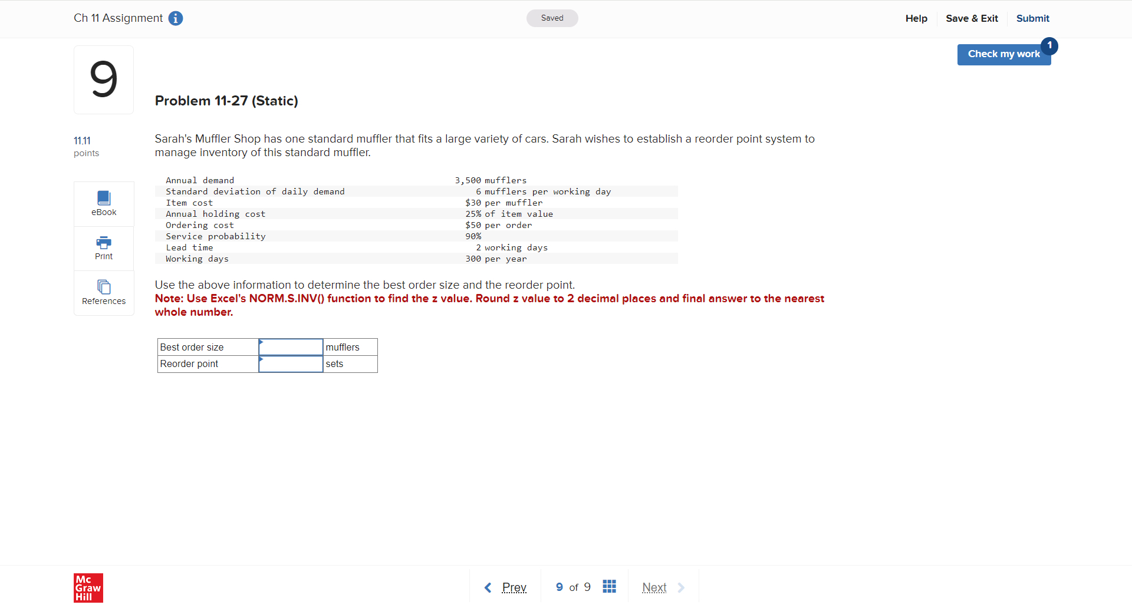This screenshot has height=608, width=1132.
Task: Click the Saved status indicator
Action: coord(552,18)
